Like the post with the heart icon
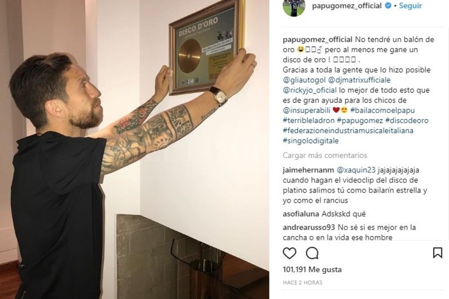This screenshot has width=449, height=299. (290, 253)
